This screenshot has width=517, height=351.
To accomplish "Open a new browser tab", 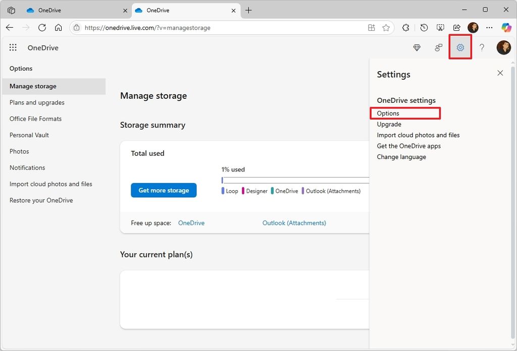I will coord(248,10).
